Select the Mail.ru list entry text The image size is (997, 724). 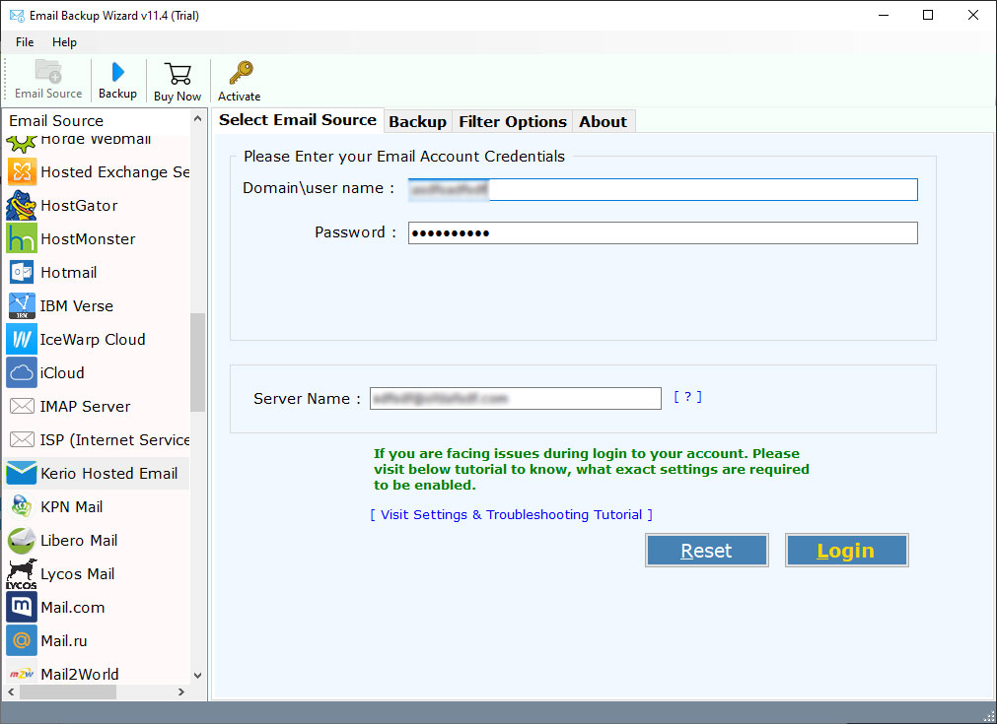point(63,641)
